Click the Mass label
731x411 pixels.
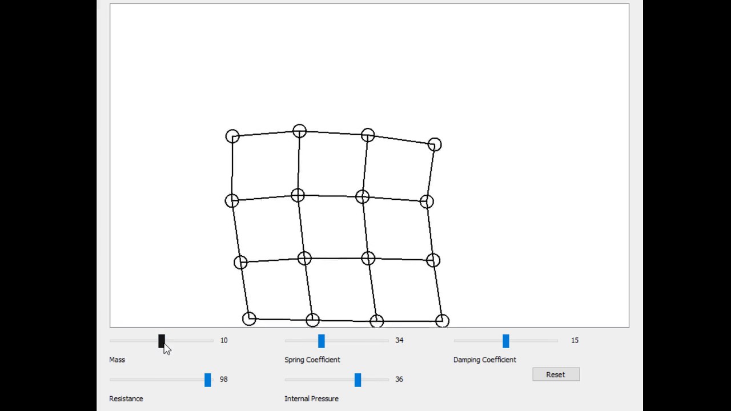pos(117,360)
